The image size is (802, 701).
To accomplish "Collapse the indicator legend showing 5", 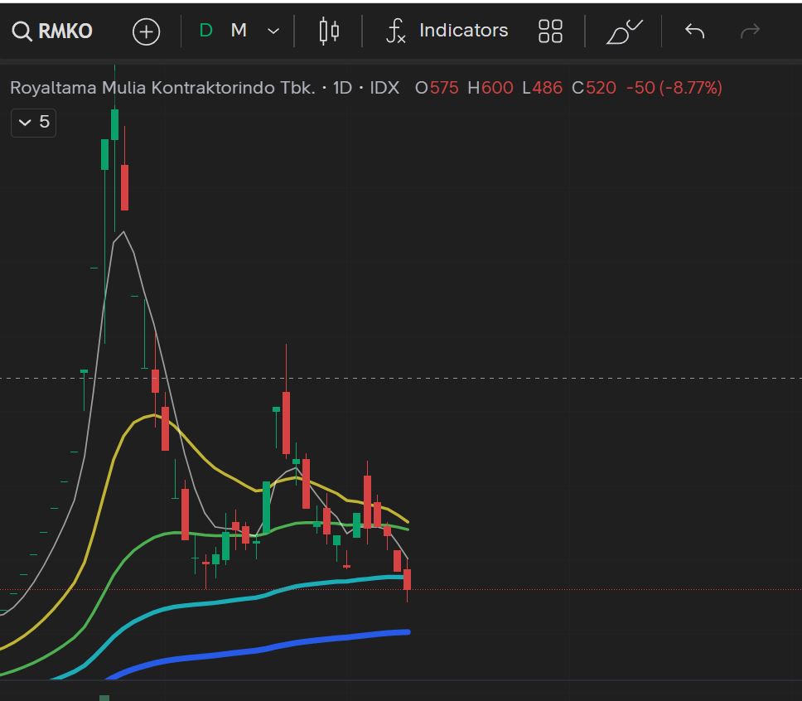I will click(33, 123).
